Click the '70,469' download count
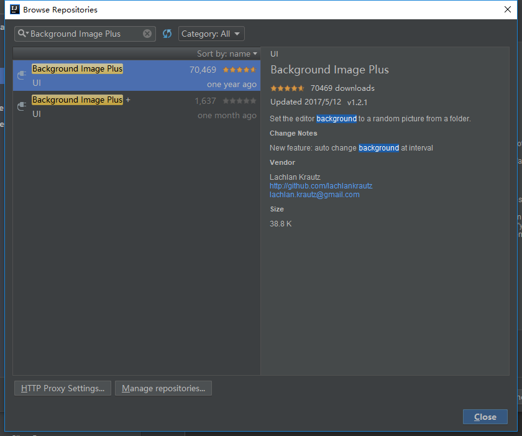The width and height of the screenshot is (522, 436). [203, 70]
